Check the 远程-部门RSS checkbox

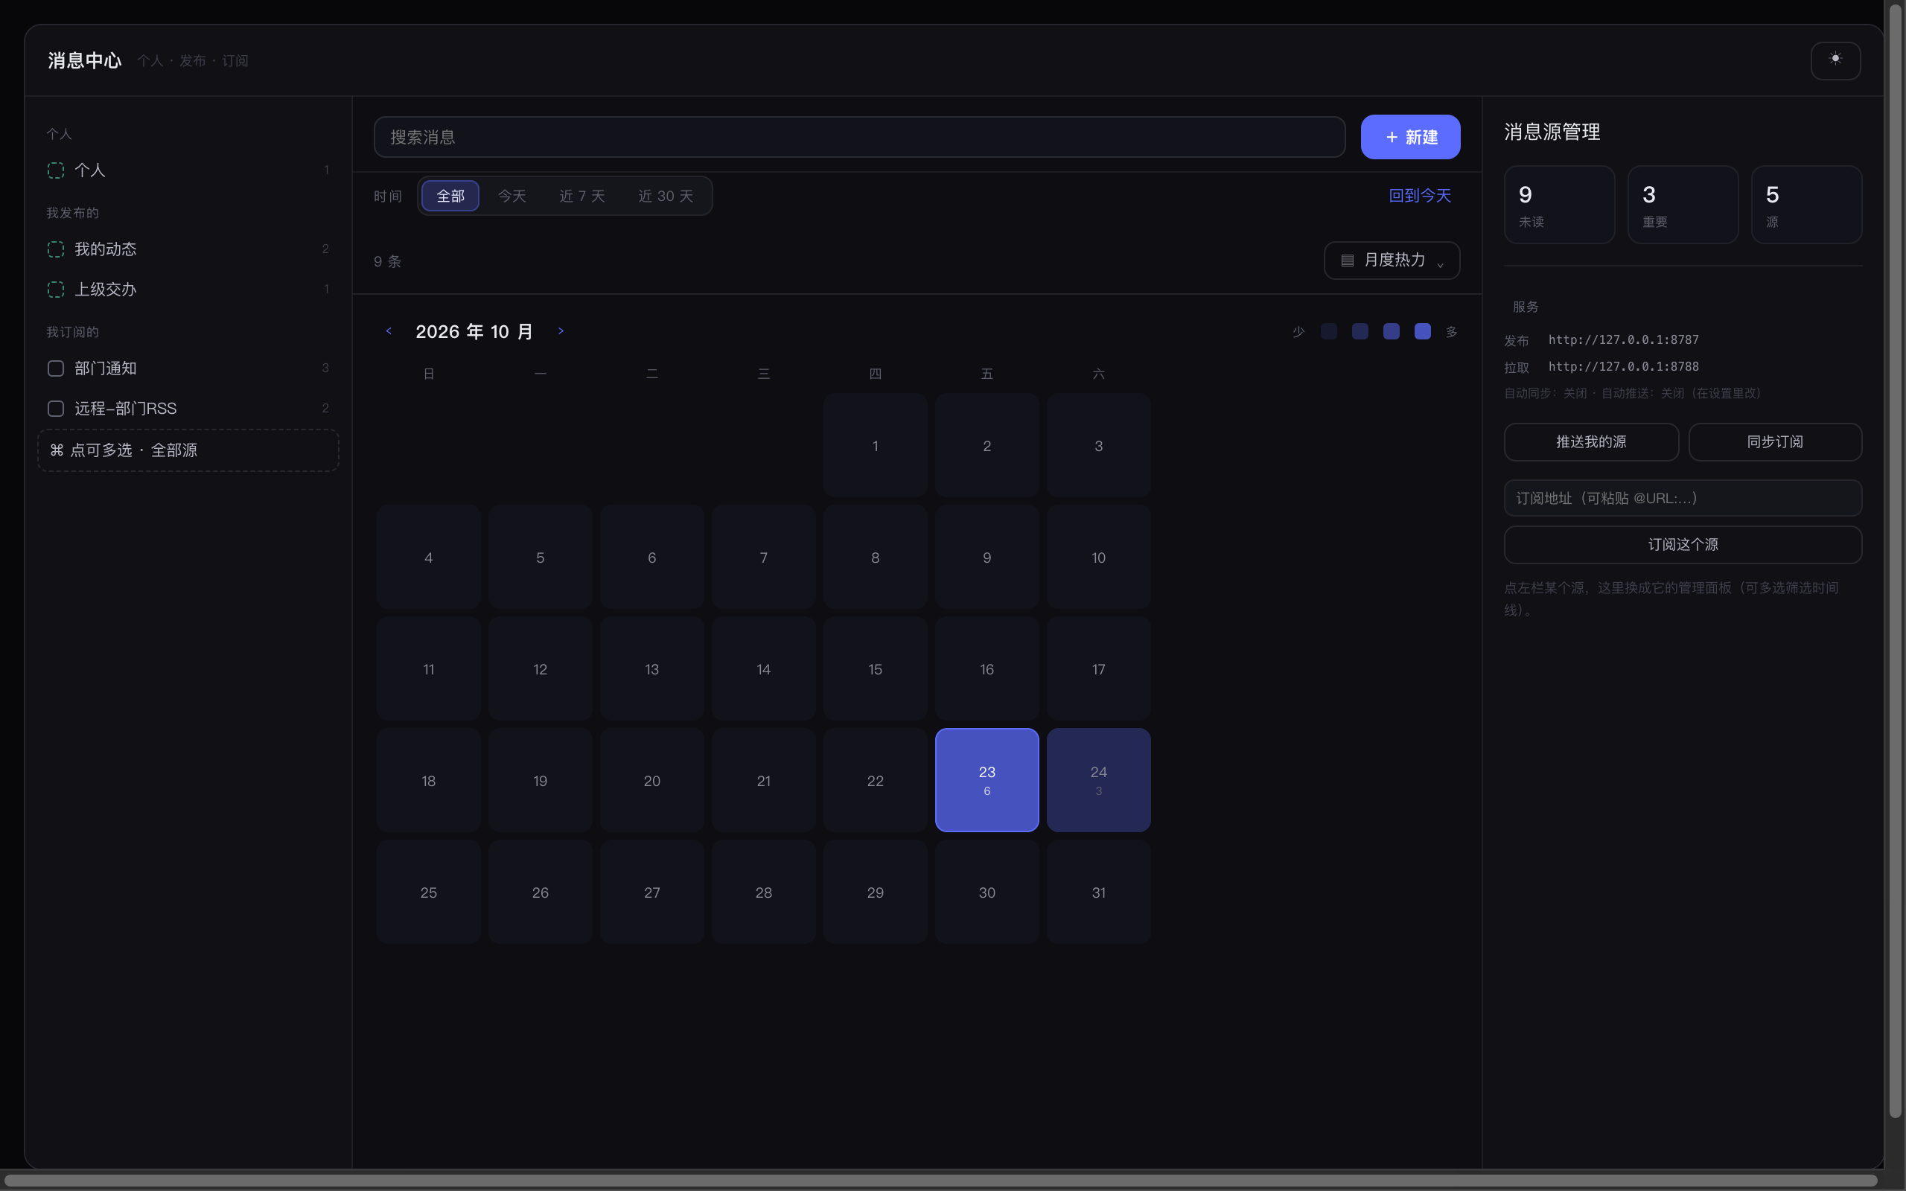[x=56, y=408]
